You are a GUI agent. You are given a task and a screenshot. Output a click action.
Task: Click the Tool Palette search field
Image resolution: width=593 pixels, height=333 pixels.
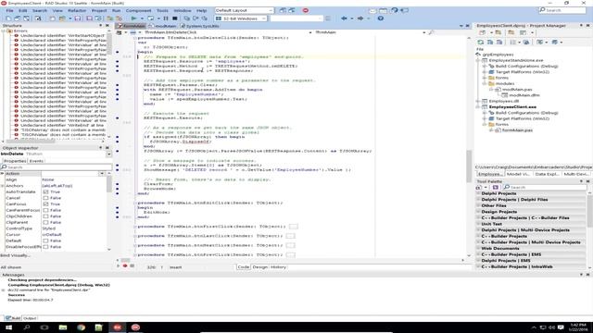point(545,187)
